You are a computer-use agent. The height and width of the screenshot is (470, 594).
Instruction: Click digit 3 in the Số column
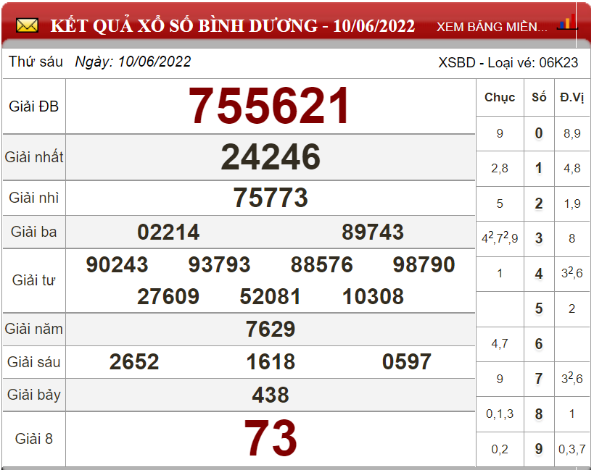pyautogui.click(x=539, y=238)
